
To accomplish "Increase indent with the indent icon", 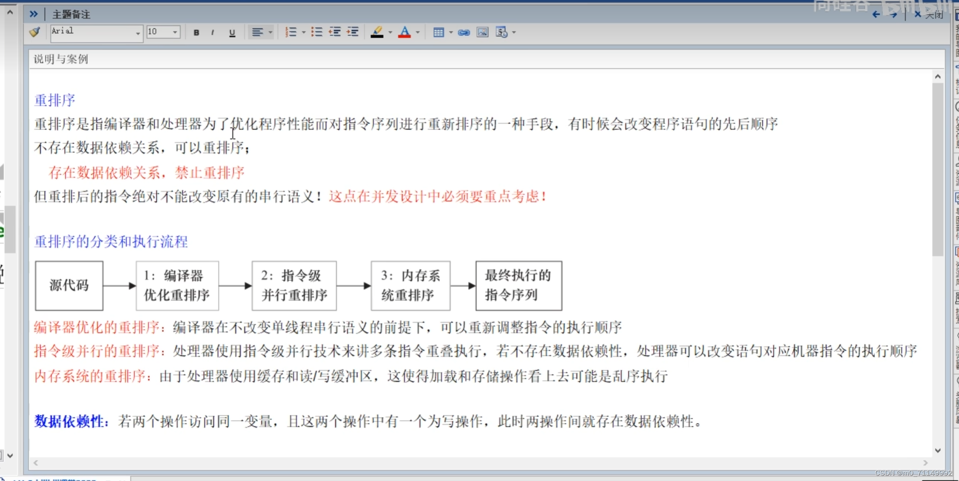I will 353,32.
